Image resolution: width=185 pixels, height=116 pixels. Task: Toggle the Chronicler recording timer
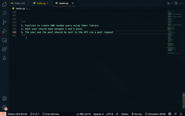(x=155, y=114)
